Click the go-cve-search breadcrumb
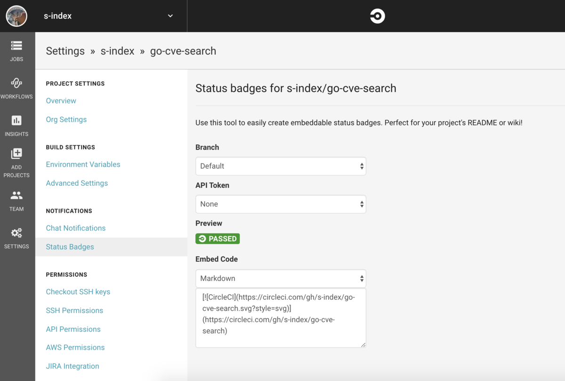 coord(183,51)
